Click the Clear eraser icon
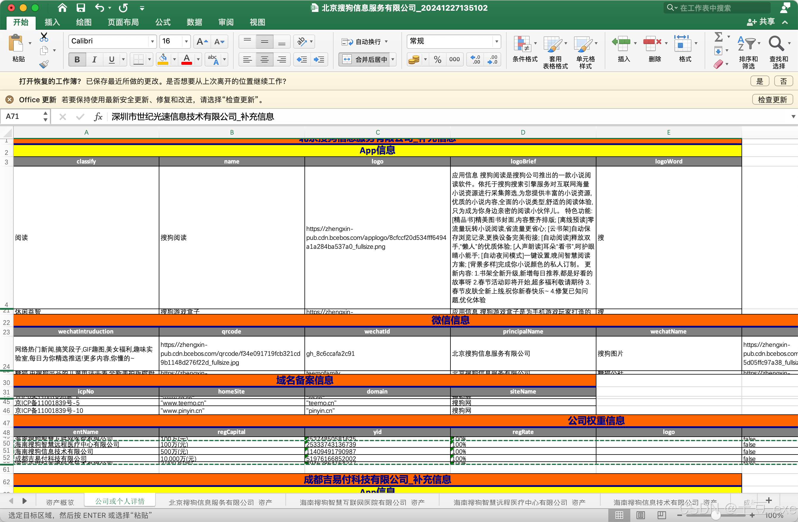Viewport: 798px width, 522px height. (718, 64)
